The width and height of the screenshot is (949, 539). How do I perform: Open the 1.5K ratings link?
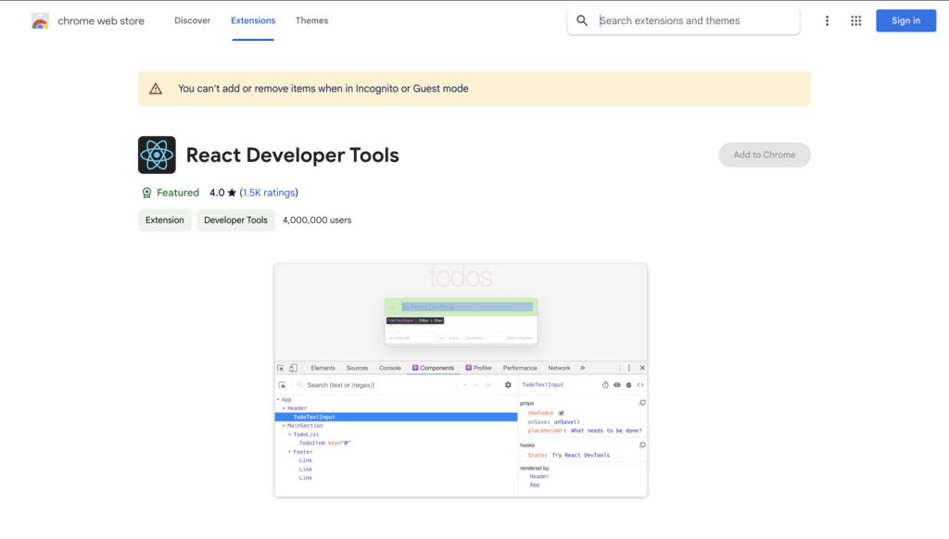[269, 192]
